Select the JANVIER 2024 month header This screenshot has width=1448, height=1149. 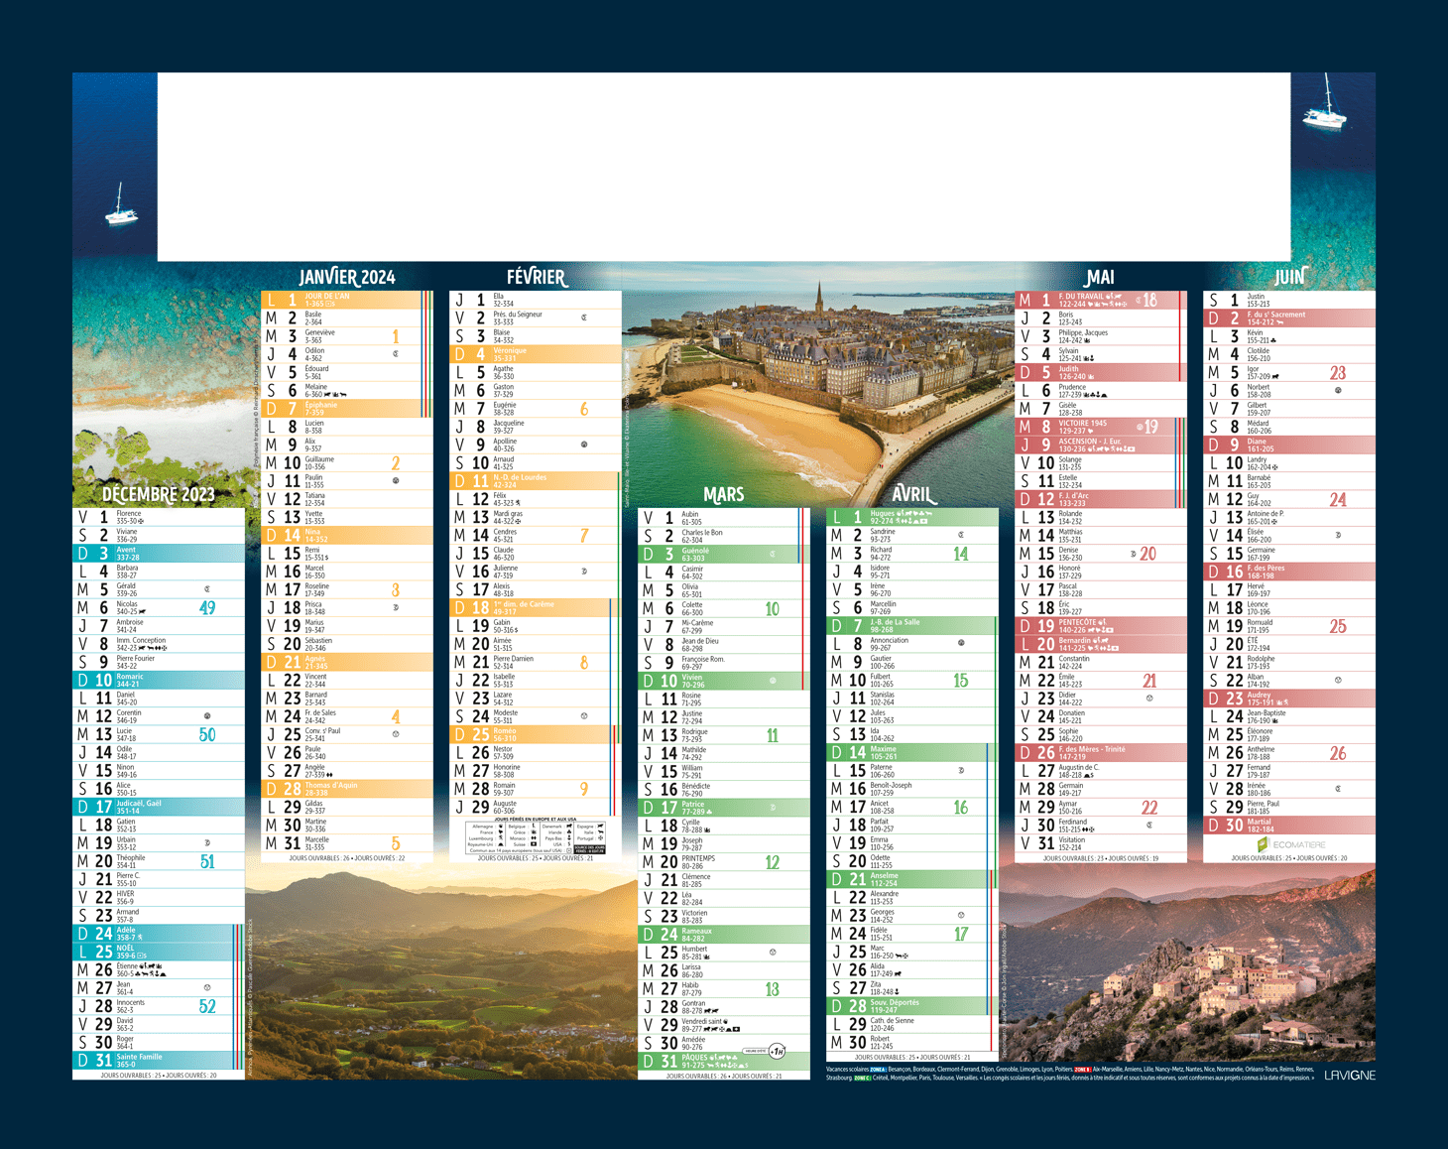point(347,277)
